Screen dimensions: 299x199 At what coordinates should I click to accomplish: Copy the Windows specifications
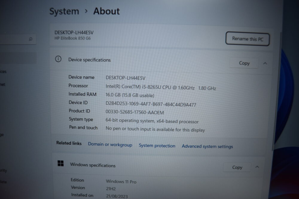coord(237,167)
